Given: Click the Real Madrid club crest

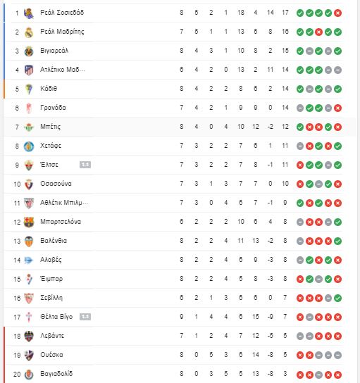Looking at the screenshot, I should click(29, 32).
